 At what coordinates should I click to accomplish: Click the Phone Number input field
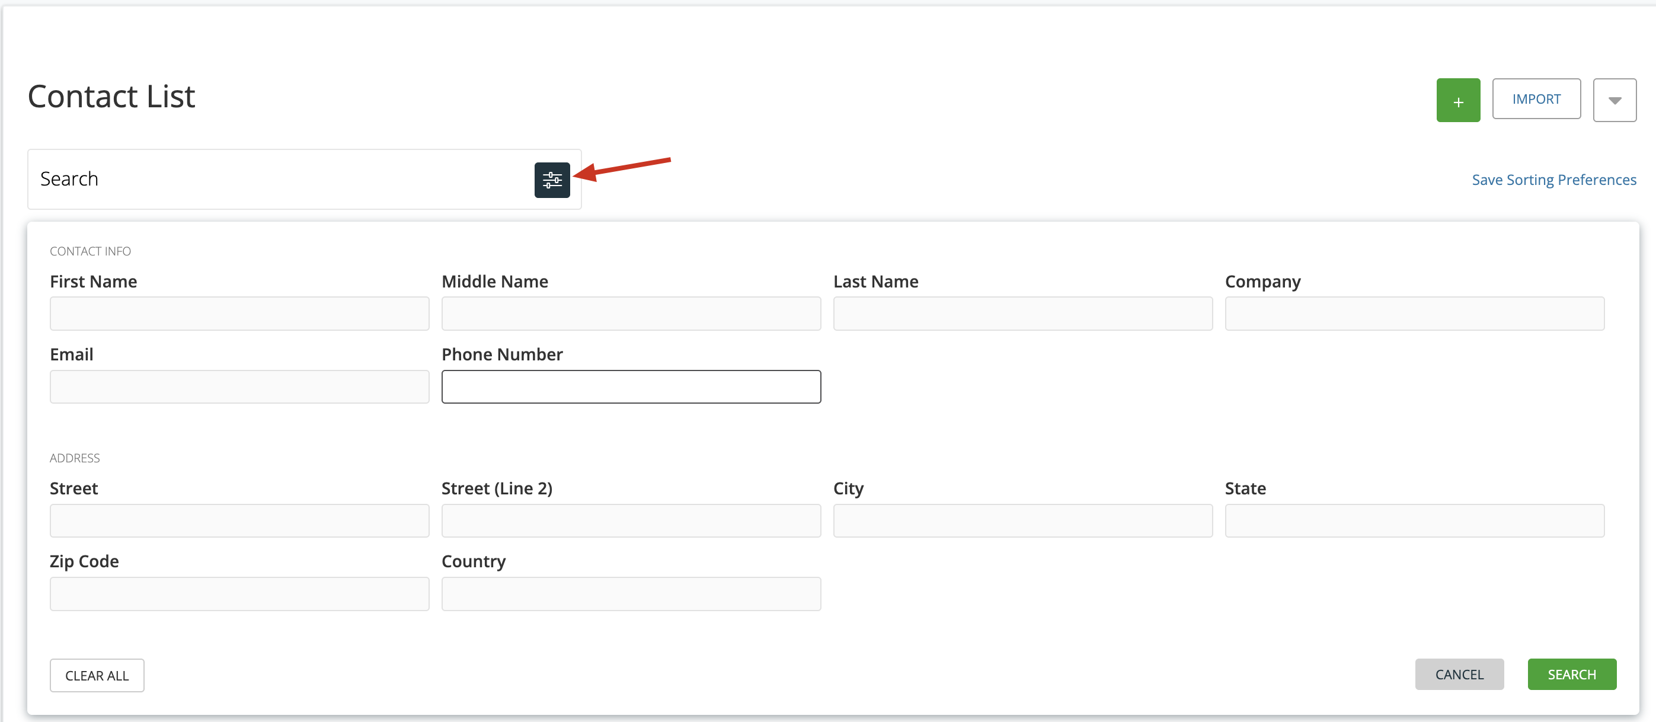pyautogui.click(x=631, y=386)
